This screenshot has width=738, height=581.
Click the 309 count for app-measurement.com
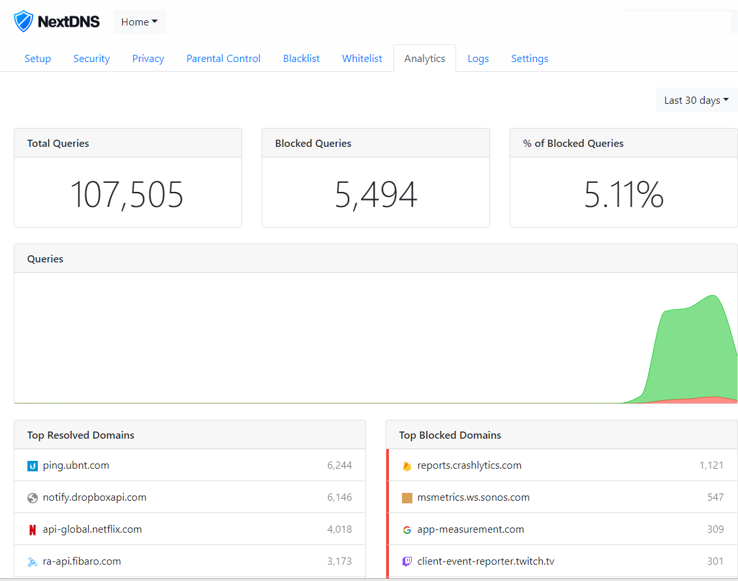(x=715, y=529)
